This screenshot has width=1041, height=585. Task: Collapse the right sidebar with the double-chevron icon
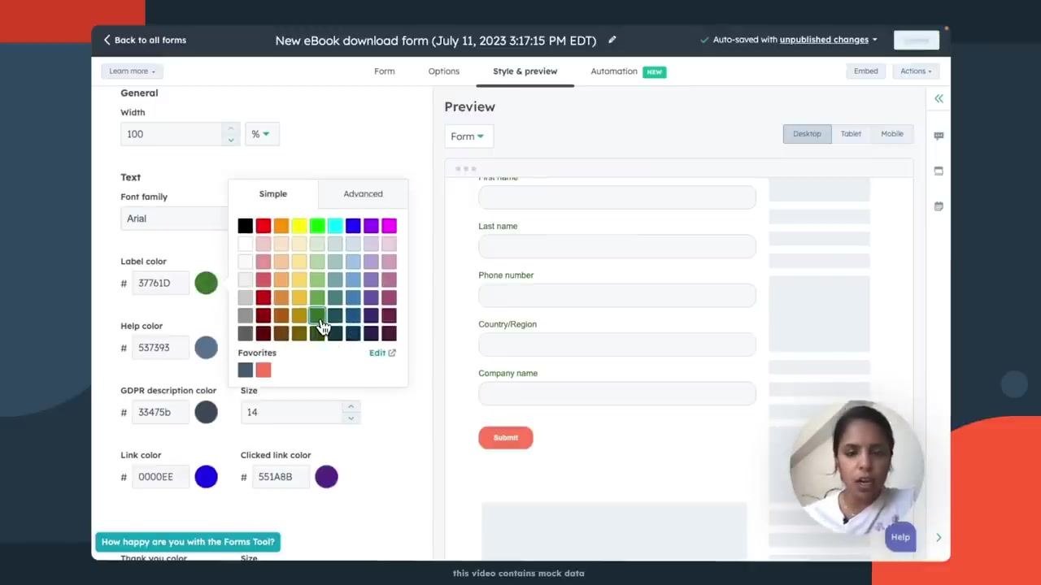tap(939, 98)
